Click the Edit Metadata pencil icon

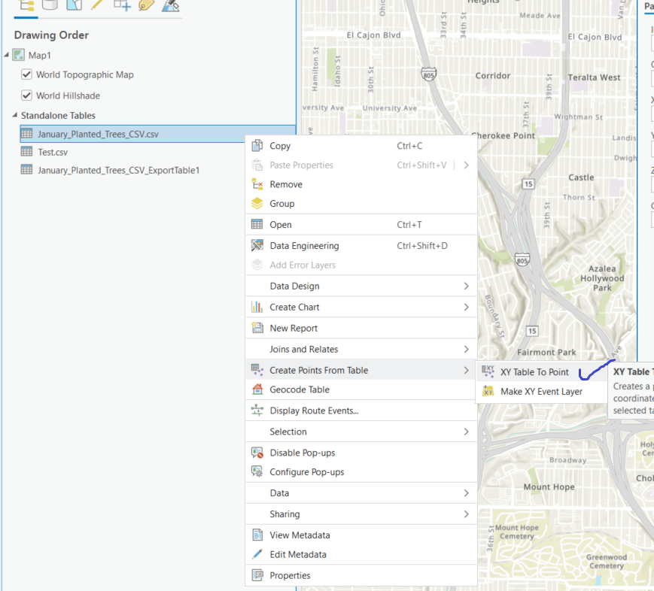(x=257, y=554)
